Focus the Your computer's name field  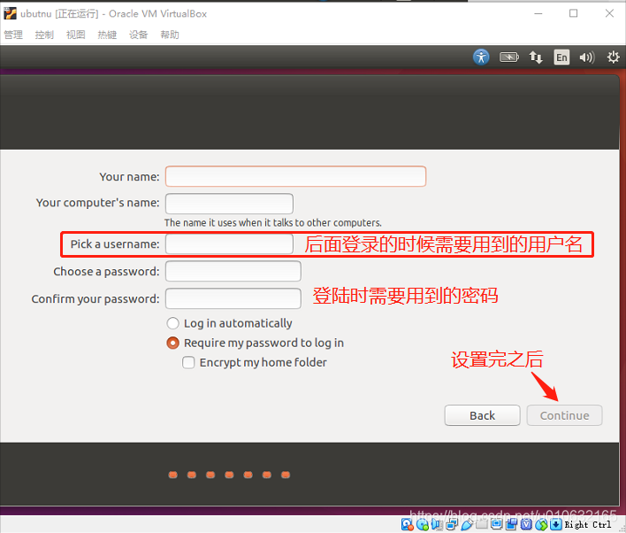click(229, 204)
